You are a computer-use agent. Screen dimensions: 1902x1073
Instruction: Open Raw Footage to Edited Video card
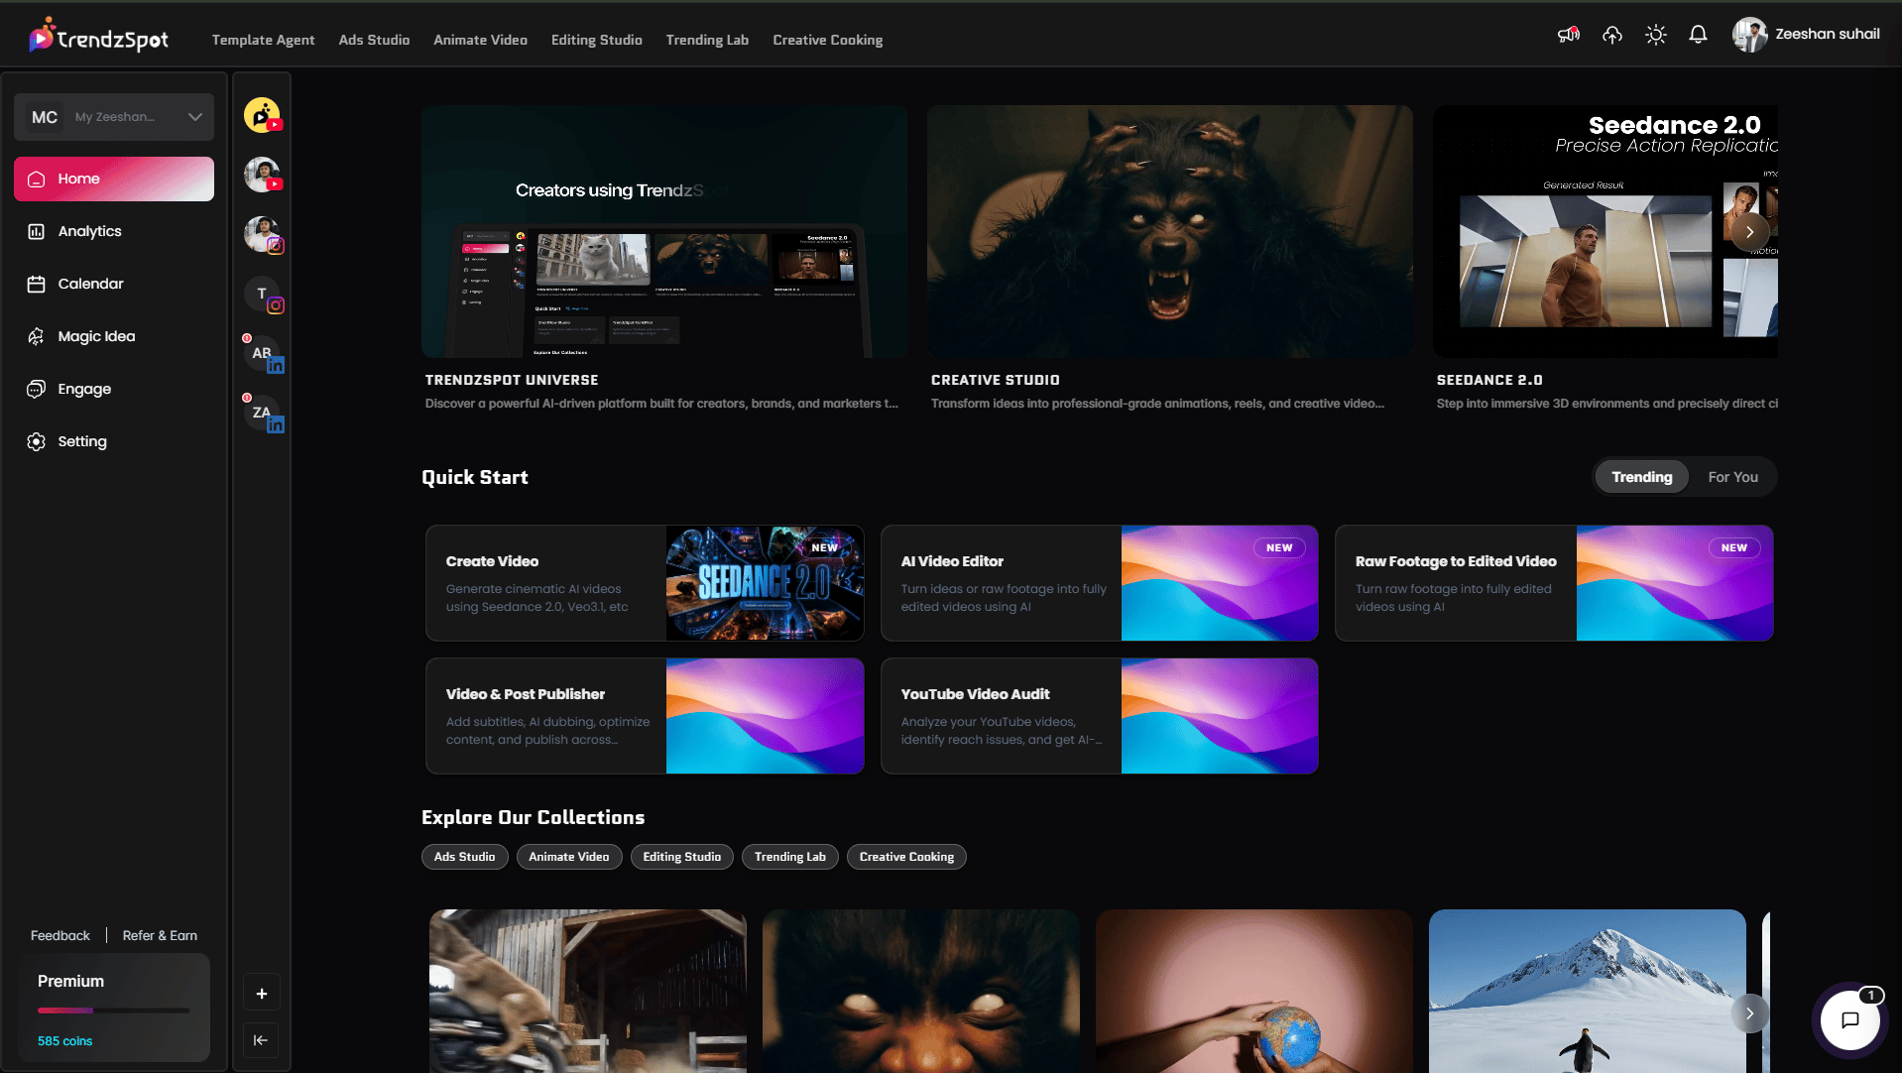(1554, 583)
